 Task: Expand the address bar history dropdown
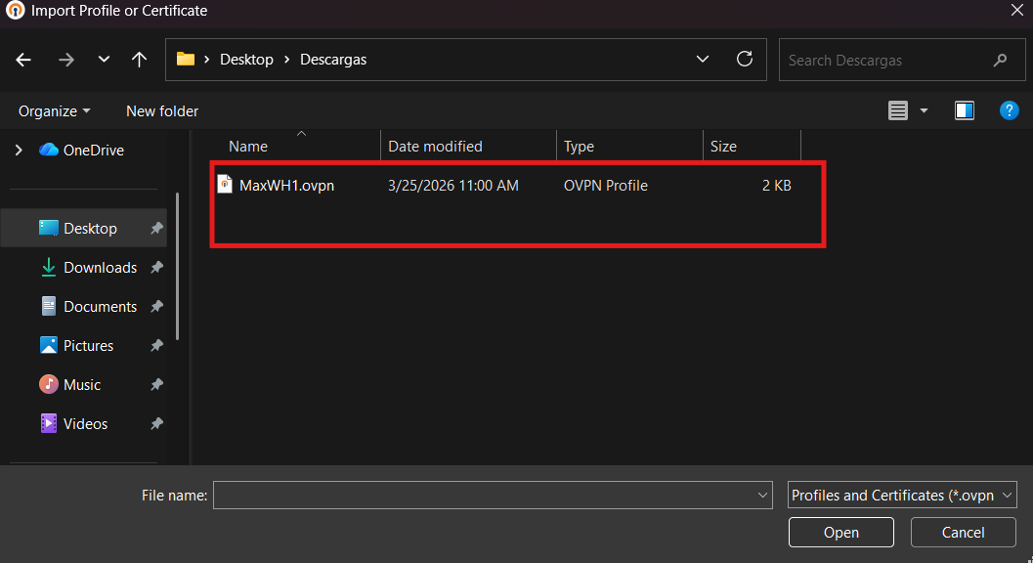click(703, 60)
